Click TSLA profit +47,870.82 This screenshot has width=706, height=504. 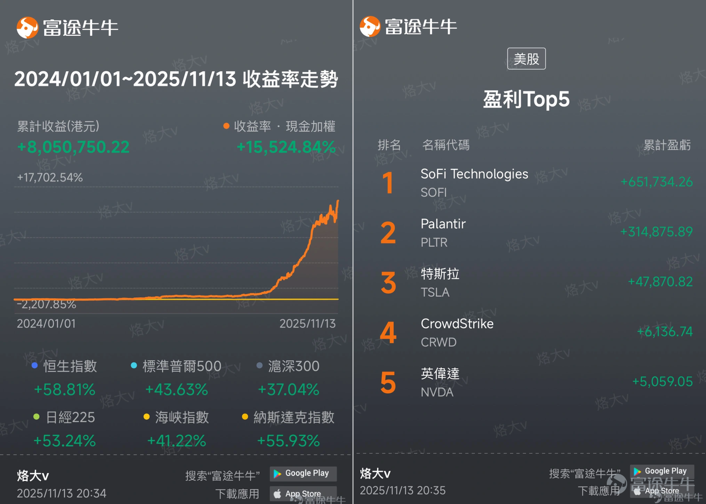click(x=660, y=282)
